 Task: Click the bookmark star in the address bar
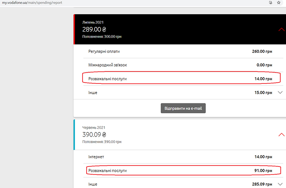[279, 2]
